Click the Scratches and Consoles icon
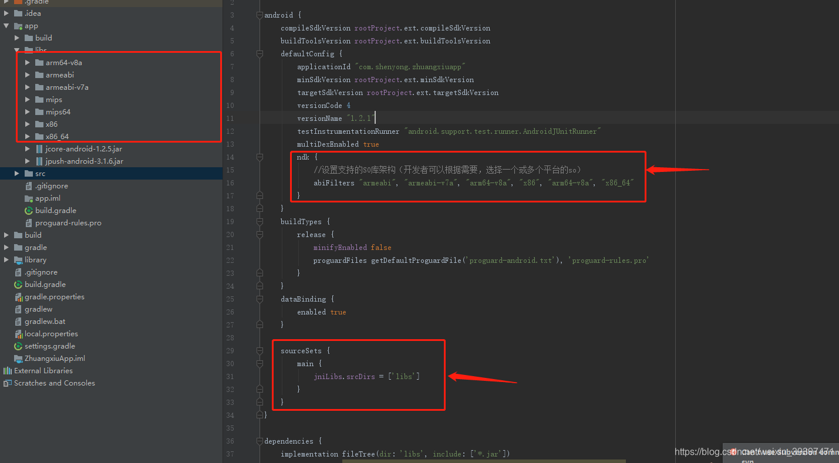This screenshot has width=839, height=463. click(x=8, y=383)
